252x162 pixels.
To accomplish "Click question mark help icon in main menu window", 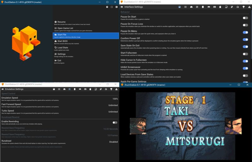I will 107,7.
